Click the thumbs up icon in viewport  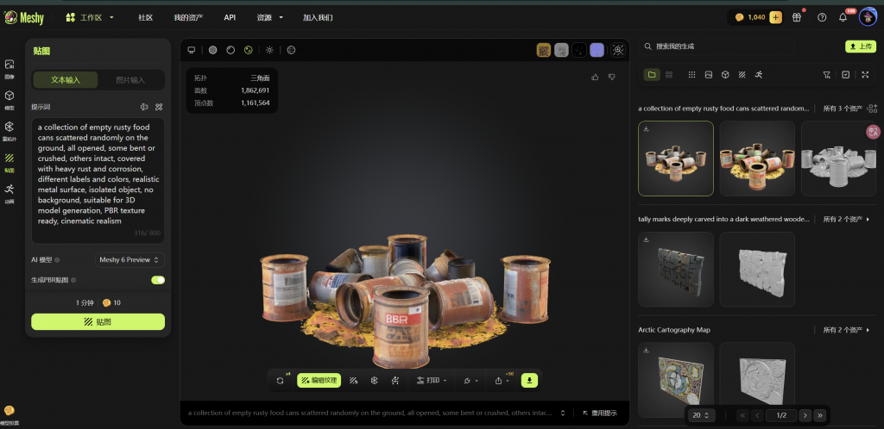tap(595, 77)
